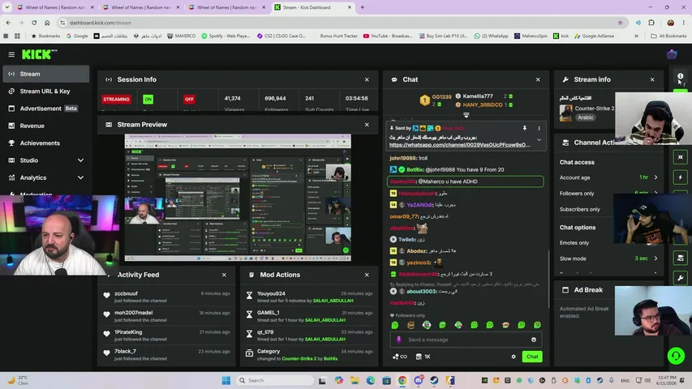This screenshot has width=692, height=389.
Task: Click the channel actions icon in right toolbar
Action: 680,258
